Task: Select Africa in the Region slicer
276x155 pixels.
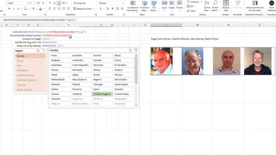Action: 30,61
